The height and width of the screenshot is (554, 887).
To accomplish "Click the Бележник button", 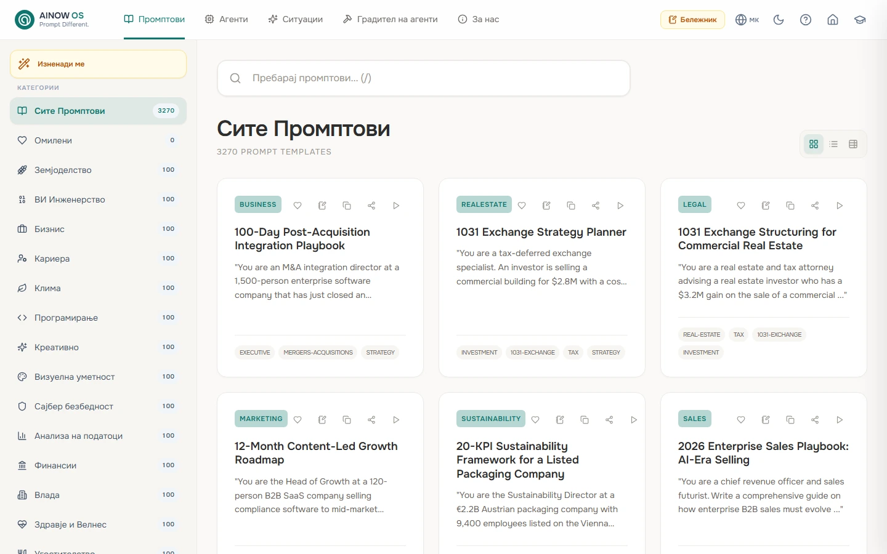I will click(692, 20).
